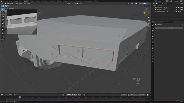Select the Scale tool

pos(3,23)
